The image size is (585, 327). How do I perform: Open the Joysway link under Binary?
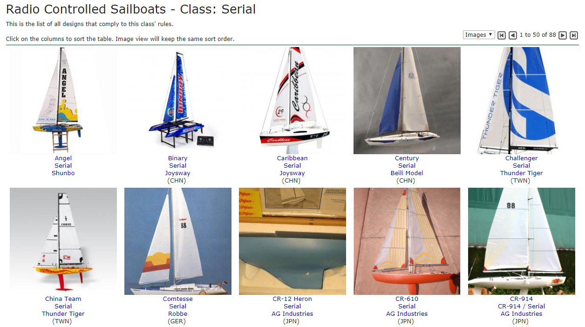(x=178, y=173)
